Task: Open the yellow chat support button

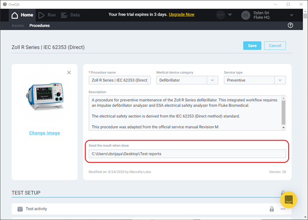Action: (288, 200)
